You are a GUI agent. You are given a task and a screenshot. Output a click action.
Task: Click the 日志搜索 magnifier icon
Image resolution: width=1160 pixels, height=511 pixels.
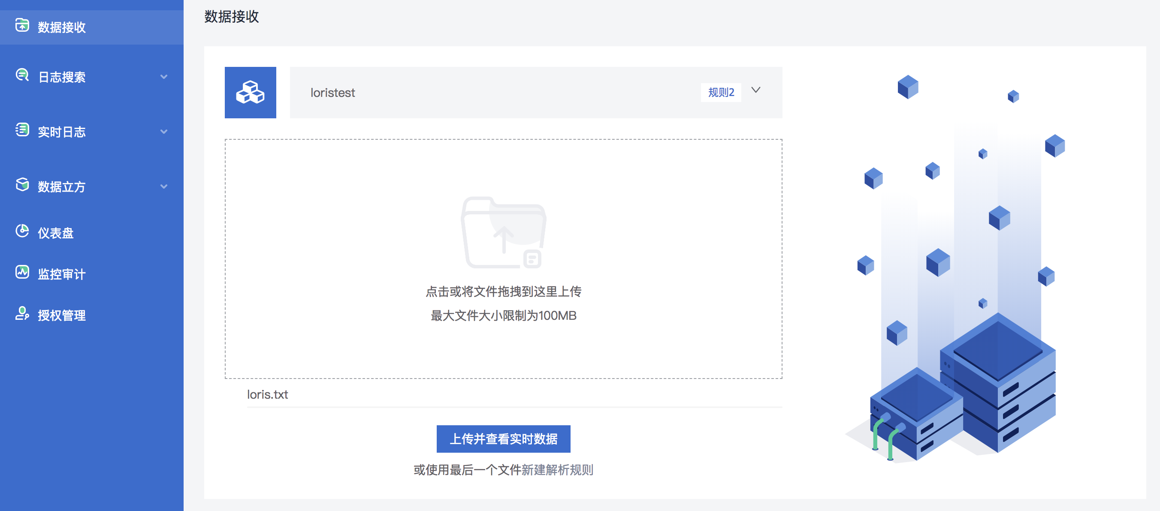[22, 75]
